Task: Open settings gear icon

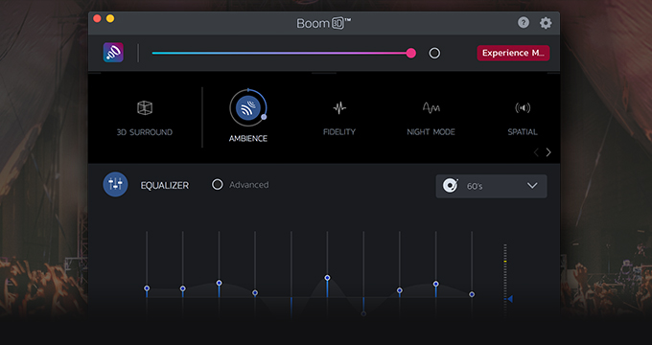Action: pos(546,23)
